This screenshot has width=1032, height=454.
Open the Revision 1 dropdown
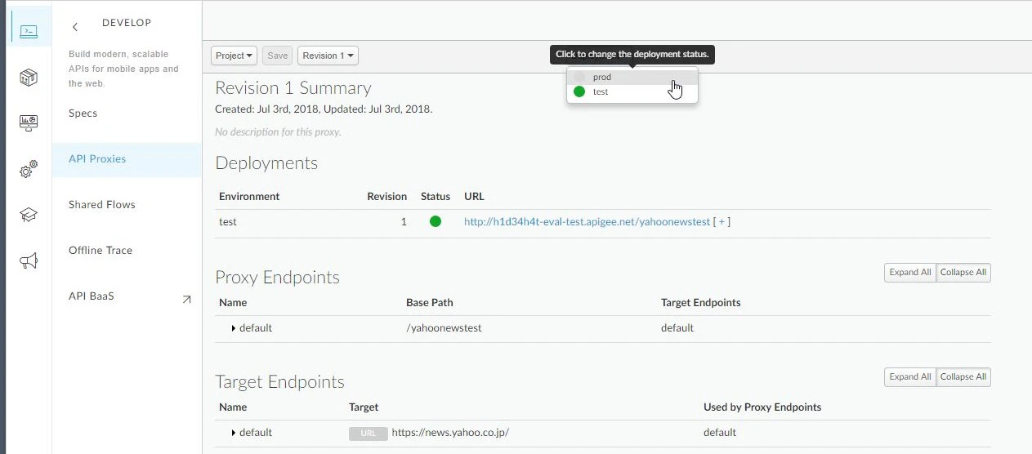[328, 56]
